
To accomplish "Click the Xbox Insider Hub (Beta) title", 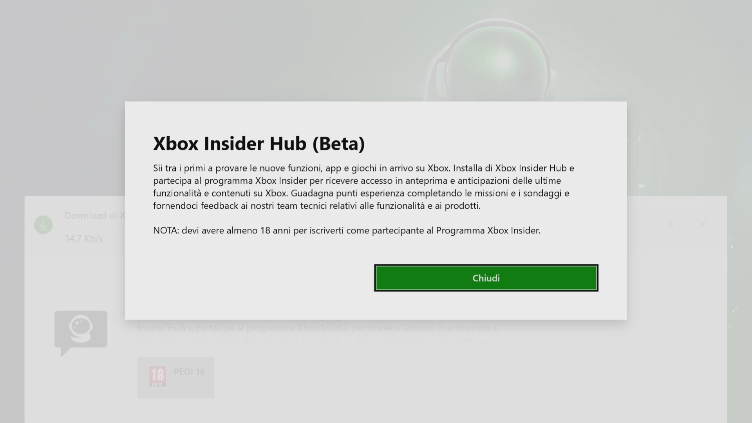I will (259, 143).
